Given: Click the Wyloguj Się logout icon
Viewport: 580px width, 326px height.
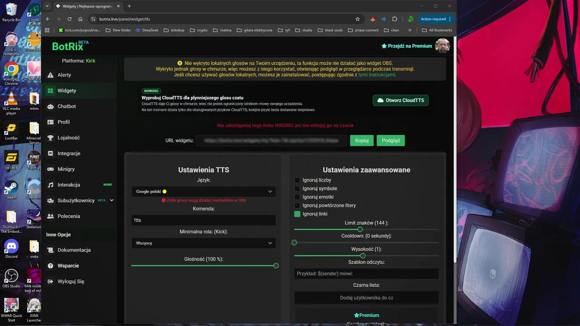Looking at the screenshot, I should pos(50,281).
